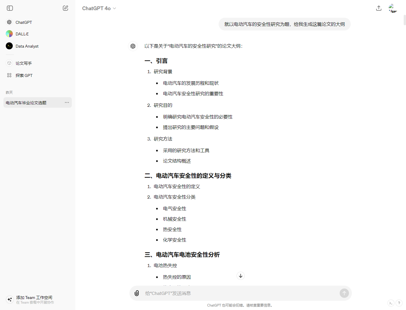Open the ChatGPT 4o model dropdown
This screenshot has height=310, width=406.
(x=99, y=8)
